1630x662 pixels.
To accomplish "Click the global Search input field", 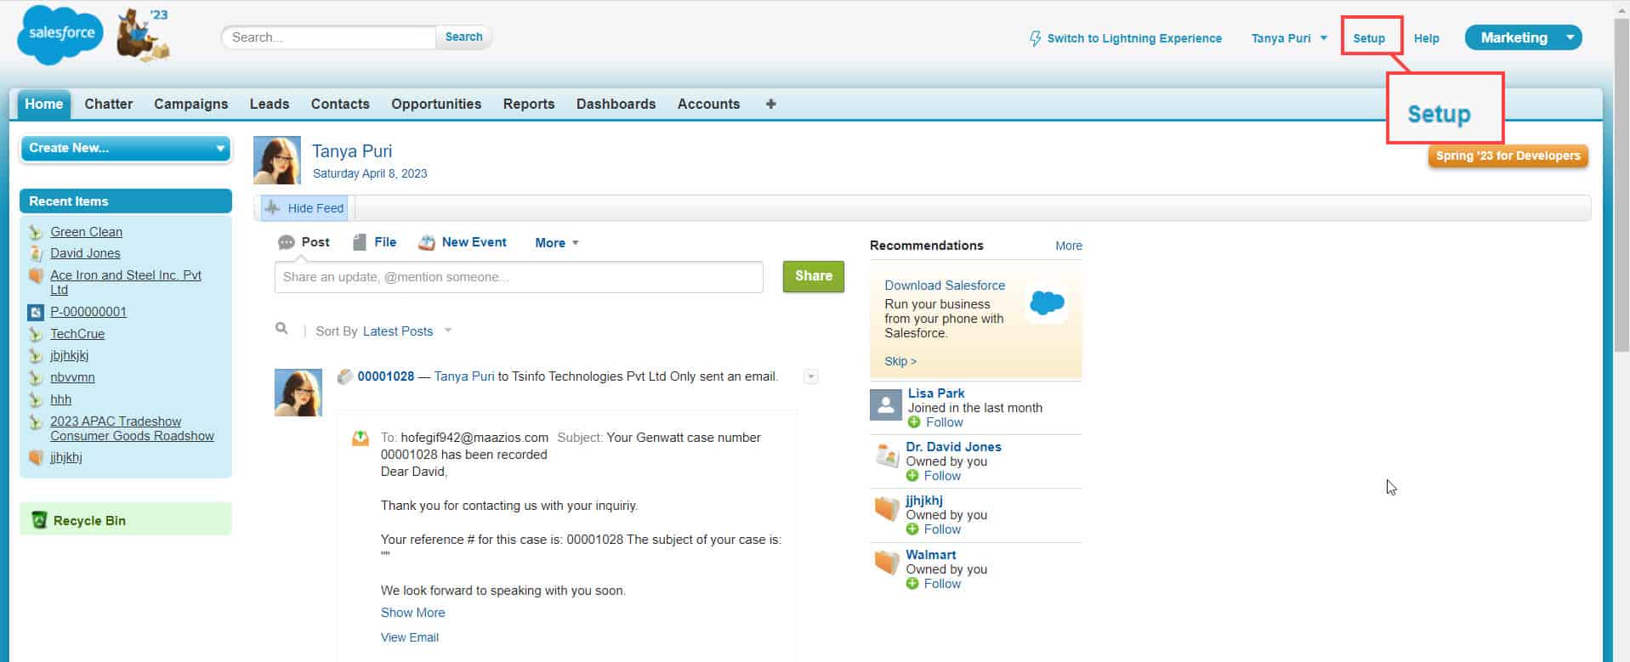I will coord(329,37).
